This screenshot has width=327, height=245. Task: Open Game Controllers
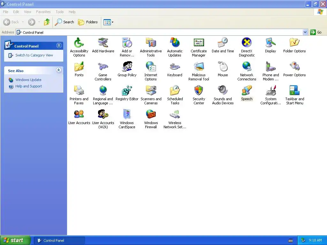tap(103, 71)
